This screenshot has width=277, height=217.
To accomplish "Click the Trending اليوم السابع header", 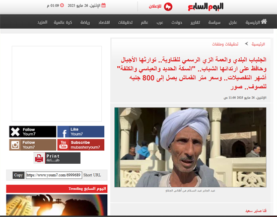I will pos(57,189).
